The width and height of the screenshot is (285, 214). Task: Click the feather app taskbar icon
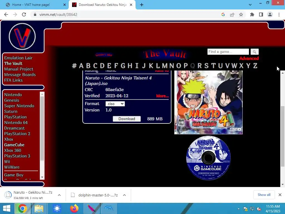[92, 208]
